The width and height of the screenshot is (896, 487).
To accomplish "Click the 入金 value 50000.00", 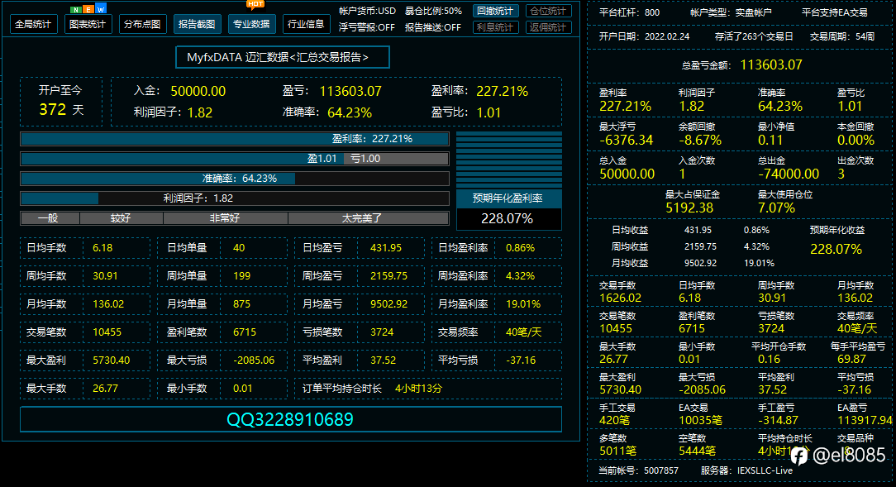I will pyautogui.click(x=198, y=92).
